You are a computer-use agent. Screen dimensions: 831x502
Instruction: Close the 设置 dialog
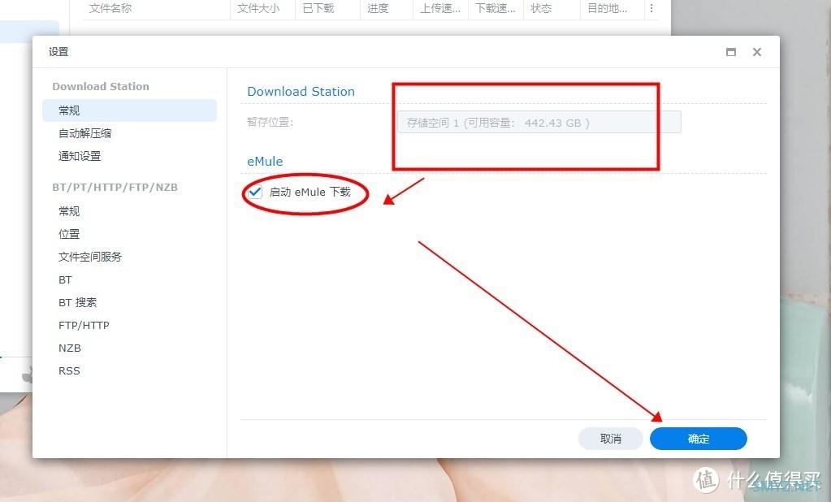point(757,52)
